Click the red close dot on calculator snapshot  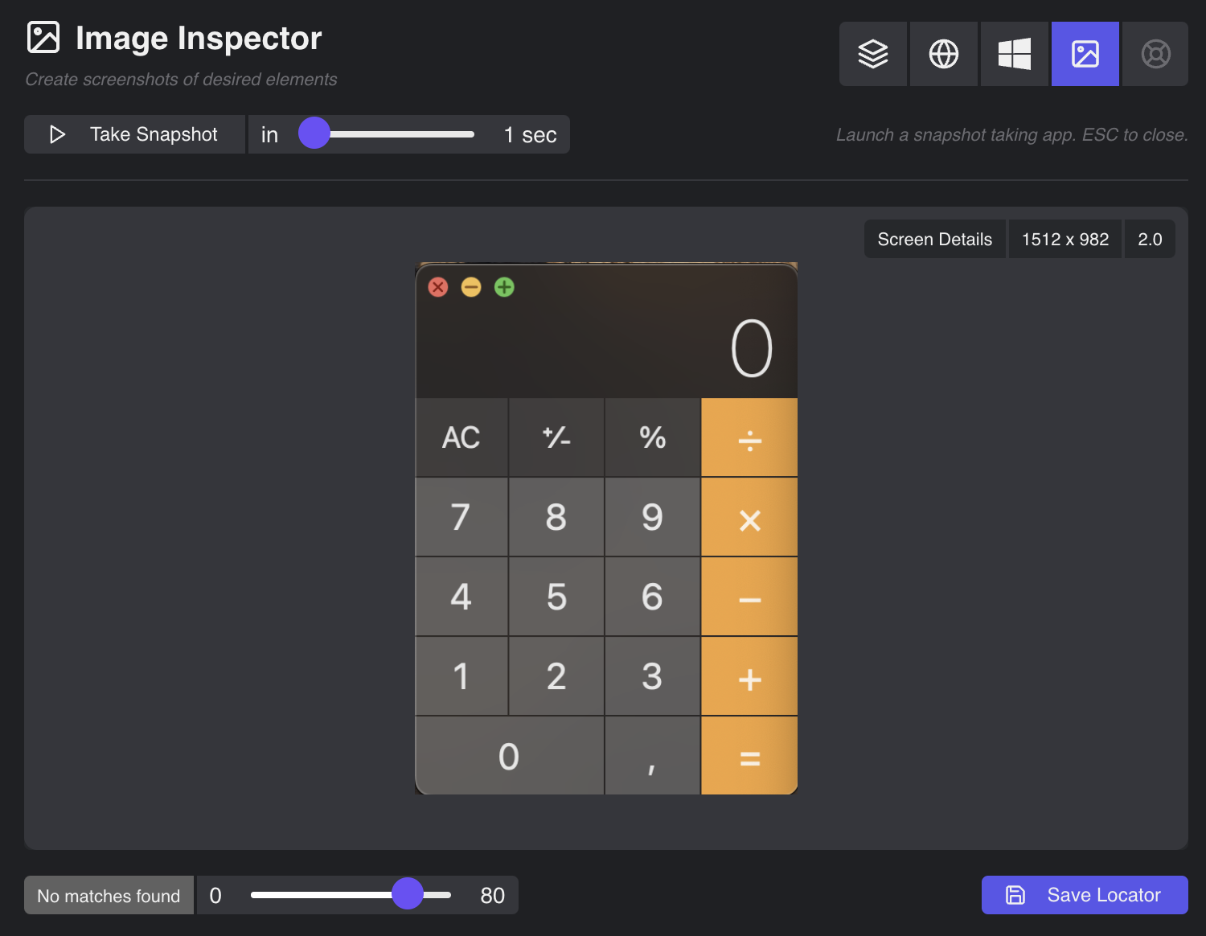[x=438, y=287]
